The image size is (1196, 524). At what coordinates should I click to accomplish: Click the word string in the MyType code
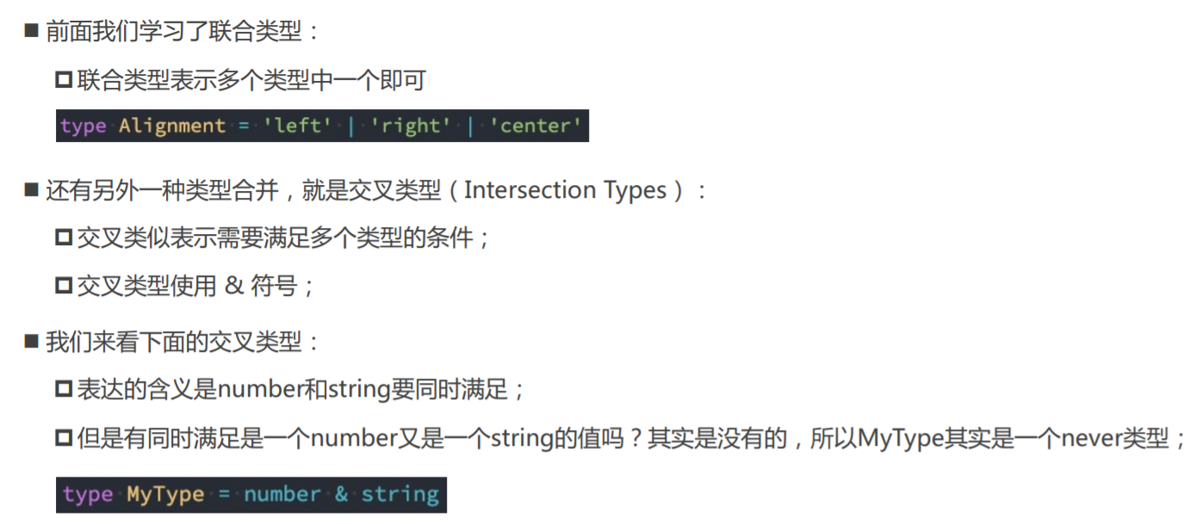(x=400, y=495)
